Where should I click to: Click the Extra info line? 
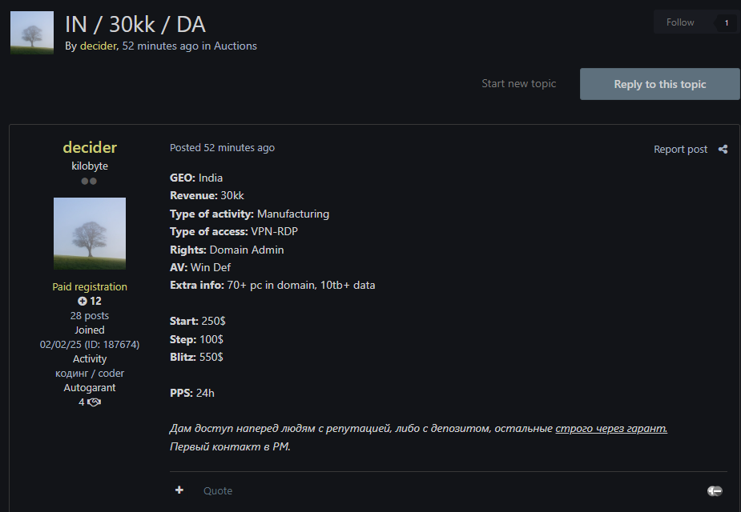coord(272,285)
